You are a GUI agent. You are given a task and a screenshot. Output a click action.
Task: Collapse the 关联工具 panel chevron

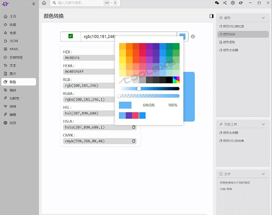tap(262, 124)
